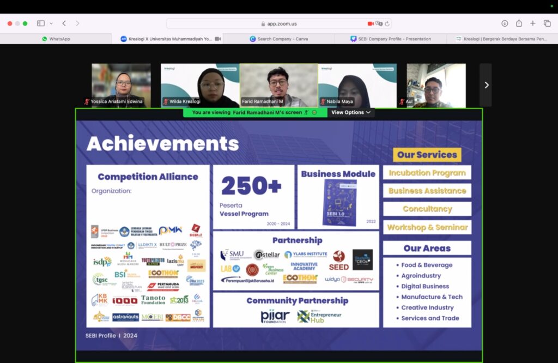Click the camera indicator on the Krealogi tab
558x363 pixels.
click(218, 39)
